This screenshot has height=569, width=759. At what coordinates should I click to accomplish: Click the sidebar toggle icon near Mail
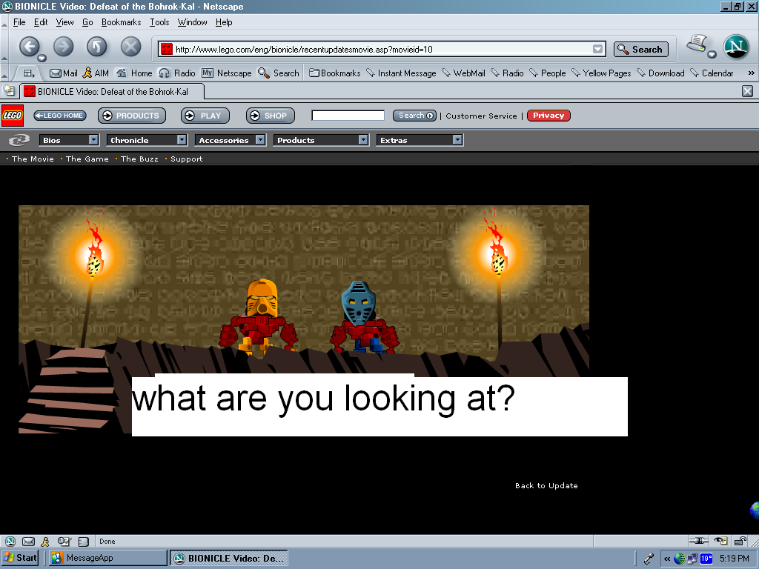29,73
